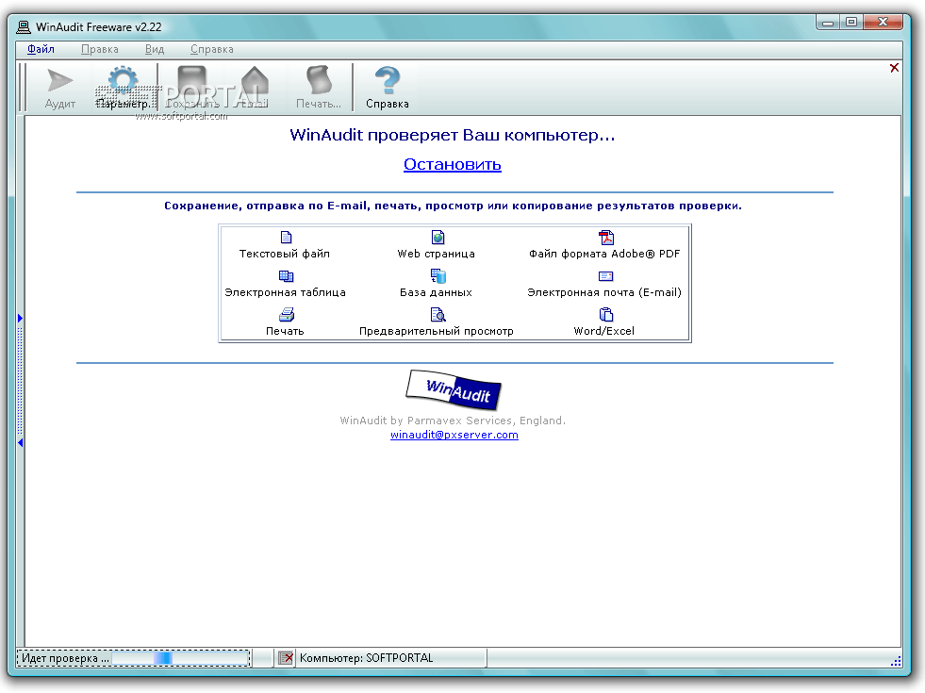Expand side pane with right-pointing blue arrow
The image size is (925, 693).
click(x=20, y=319)
